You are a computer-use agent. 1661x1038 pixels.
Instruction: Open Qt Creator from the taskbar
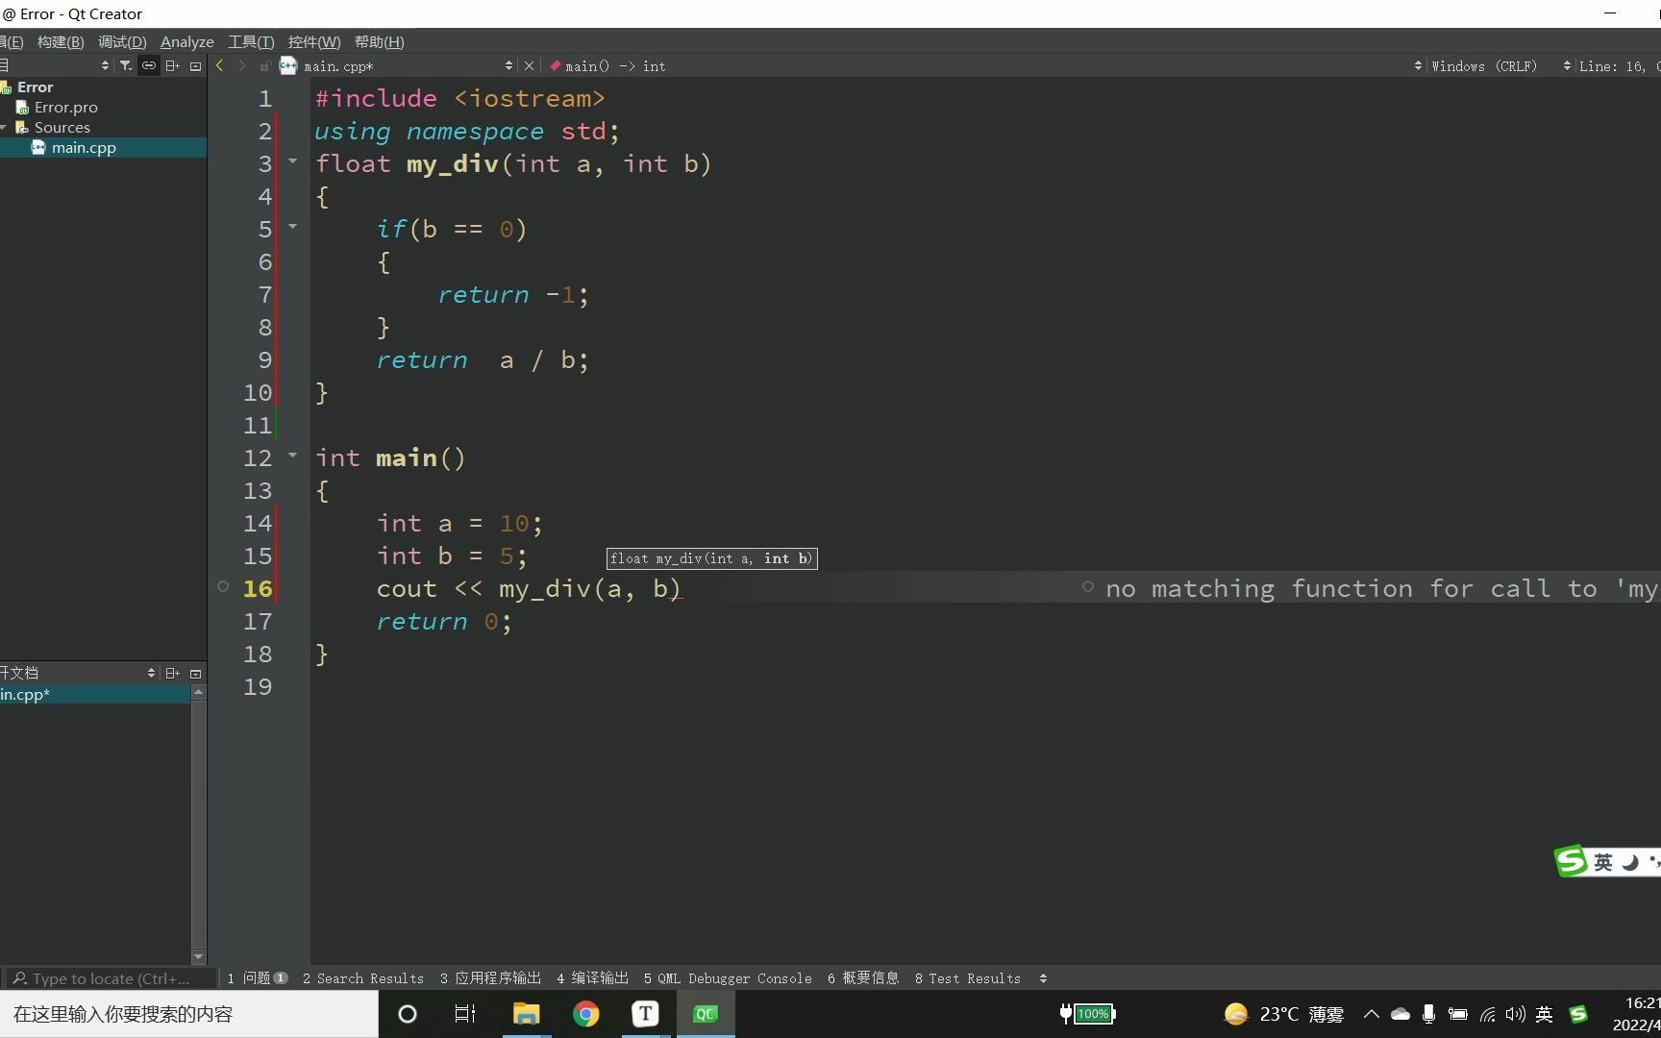[706, 1013]
